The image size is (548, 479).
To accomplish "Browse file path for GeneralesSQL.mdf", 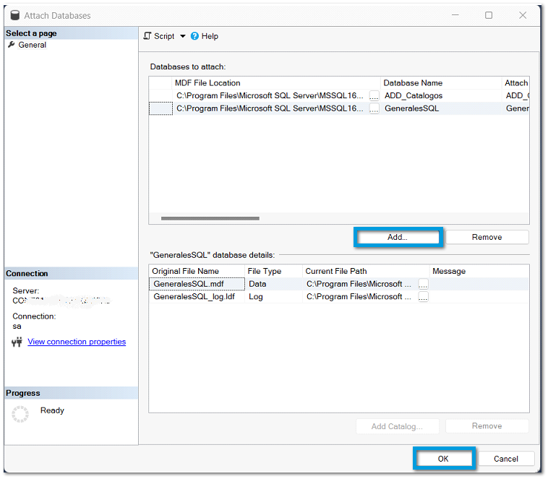I will pyautogui.click(x=423, y=284).
